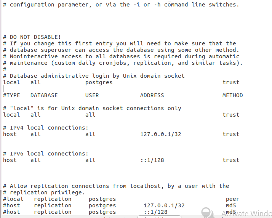
Task: Click the '# IPv6 local connections:' comment
Action: 46,154
